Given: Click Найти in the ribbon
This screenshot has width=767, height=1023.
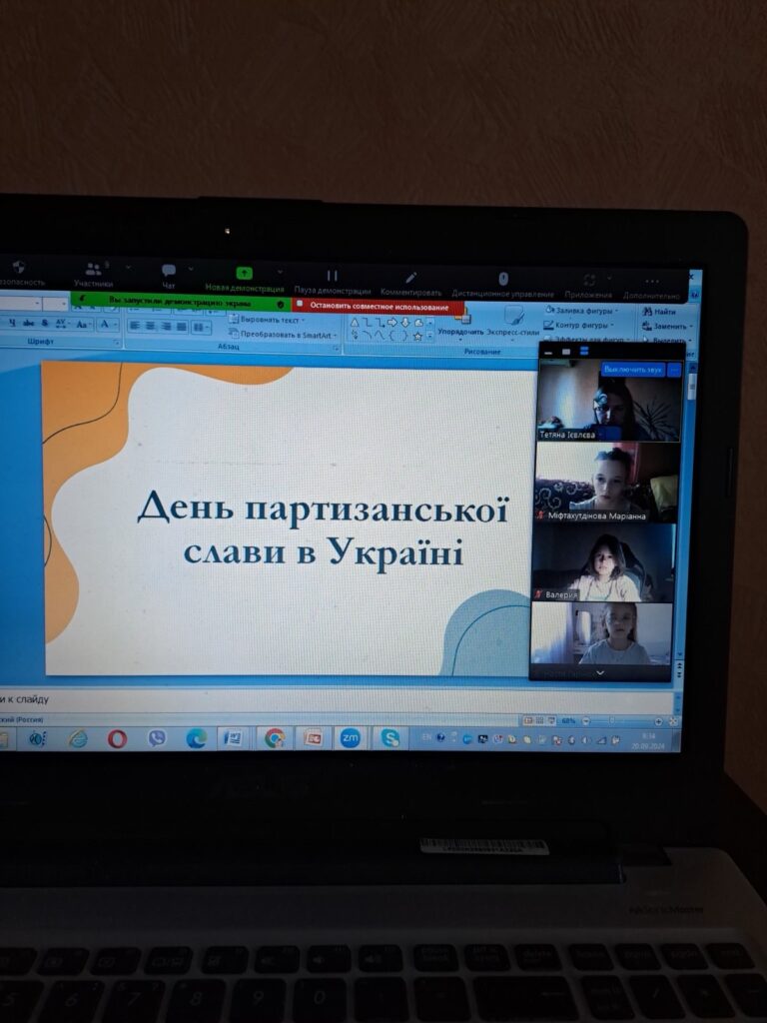Looking at the screenshot, I should click(659, 312).
